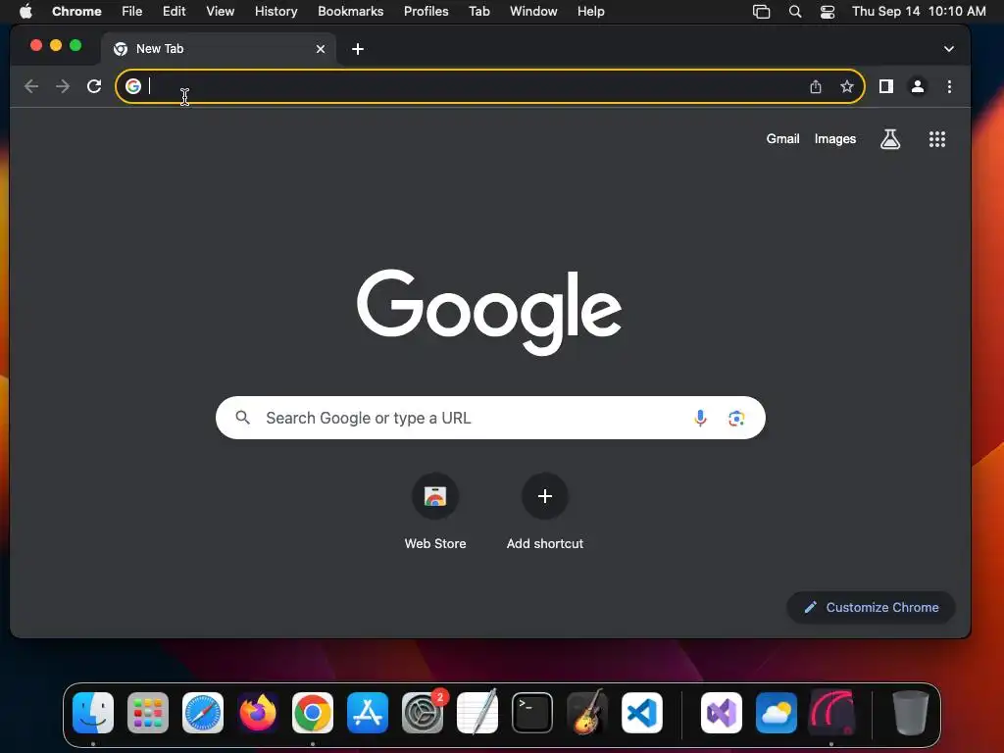This screenshot has width=1004, height=753.
Task: Launch Visual Studio from the Dock
Action: [x=722, y=713]
